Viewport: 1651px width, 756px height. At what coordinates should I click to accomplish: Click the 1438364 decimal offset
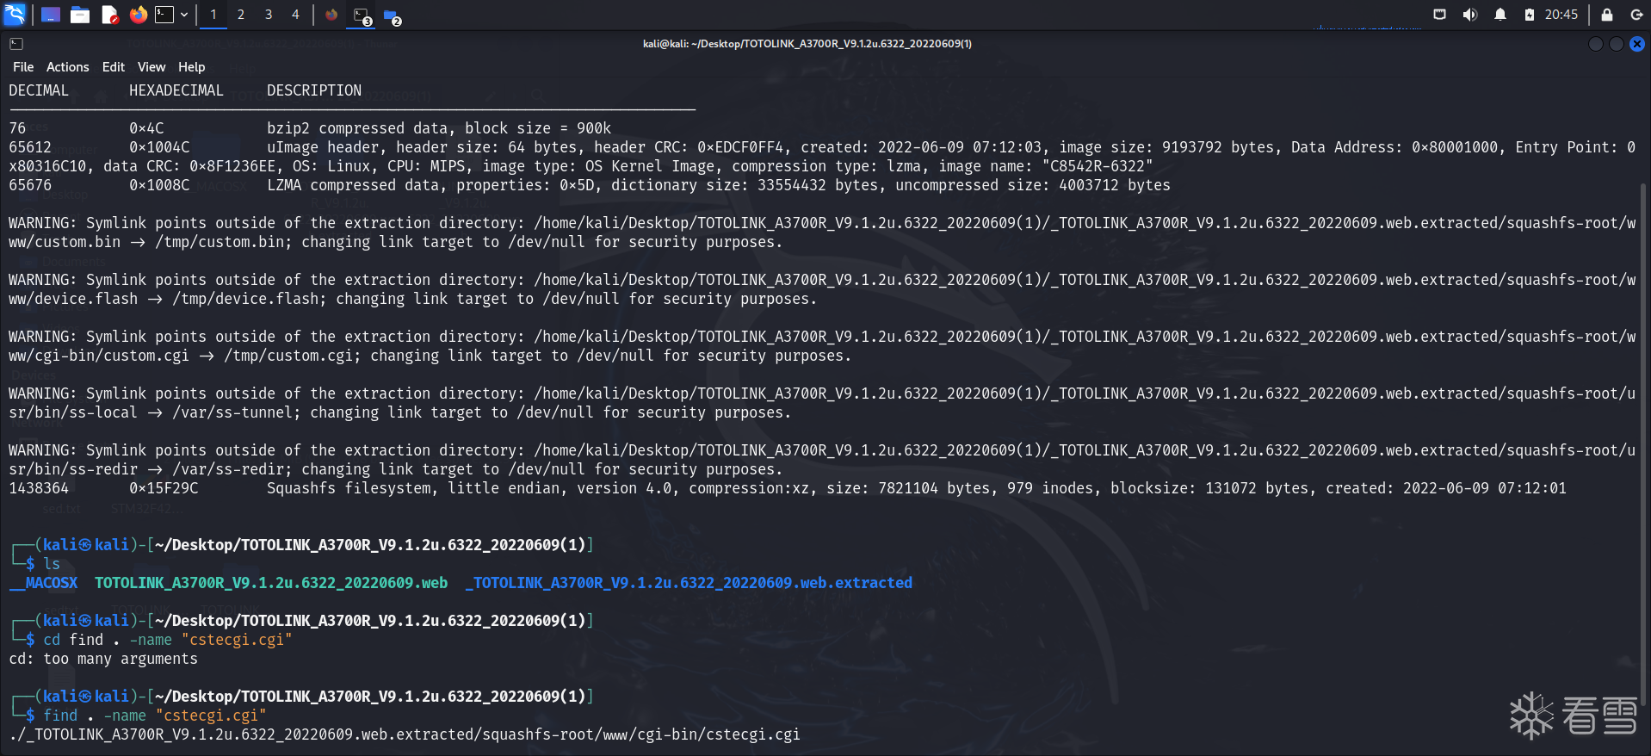click(39, 488)
